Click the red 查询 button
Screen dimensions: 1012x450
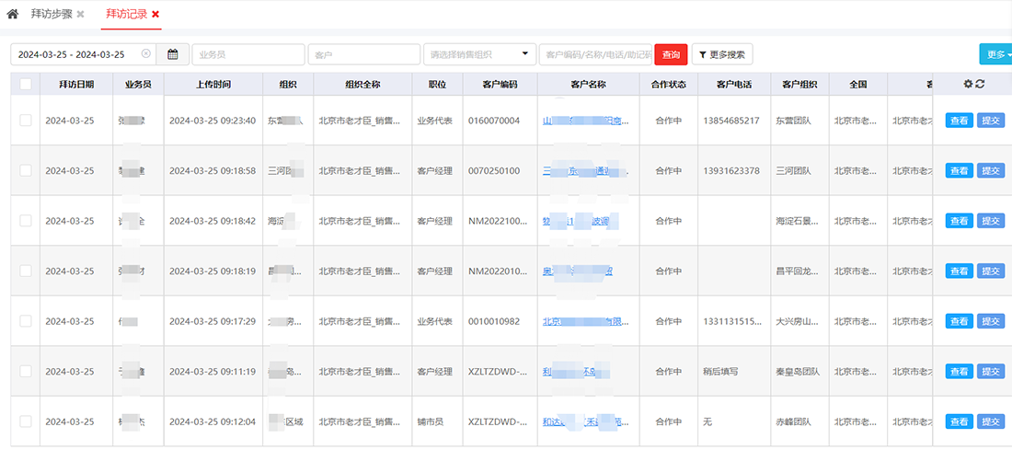tap(671, 54)
